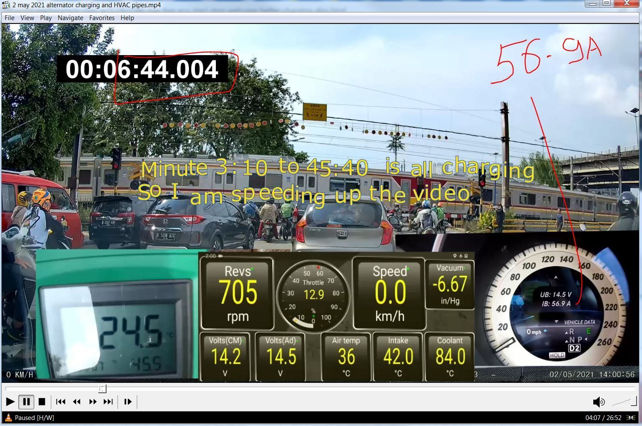Step forward one frame
Screen dimensions: 642x426
click(x=128, y=402)
